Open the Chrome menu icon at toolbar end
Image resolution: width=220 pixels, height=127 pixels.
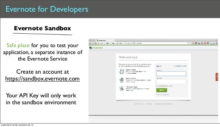click(x=217, y=43)
